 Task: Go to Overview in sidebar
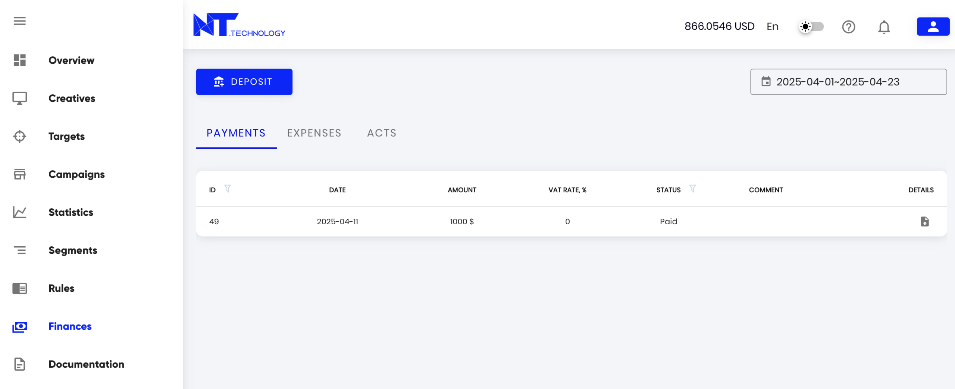[x=71, y=60]
